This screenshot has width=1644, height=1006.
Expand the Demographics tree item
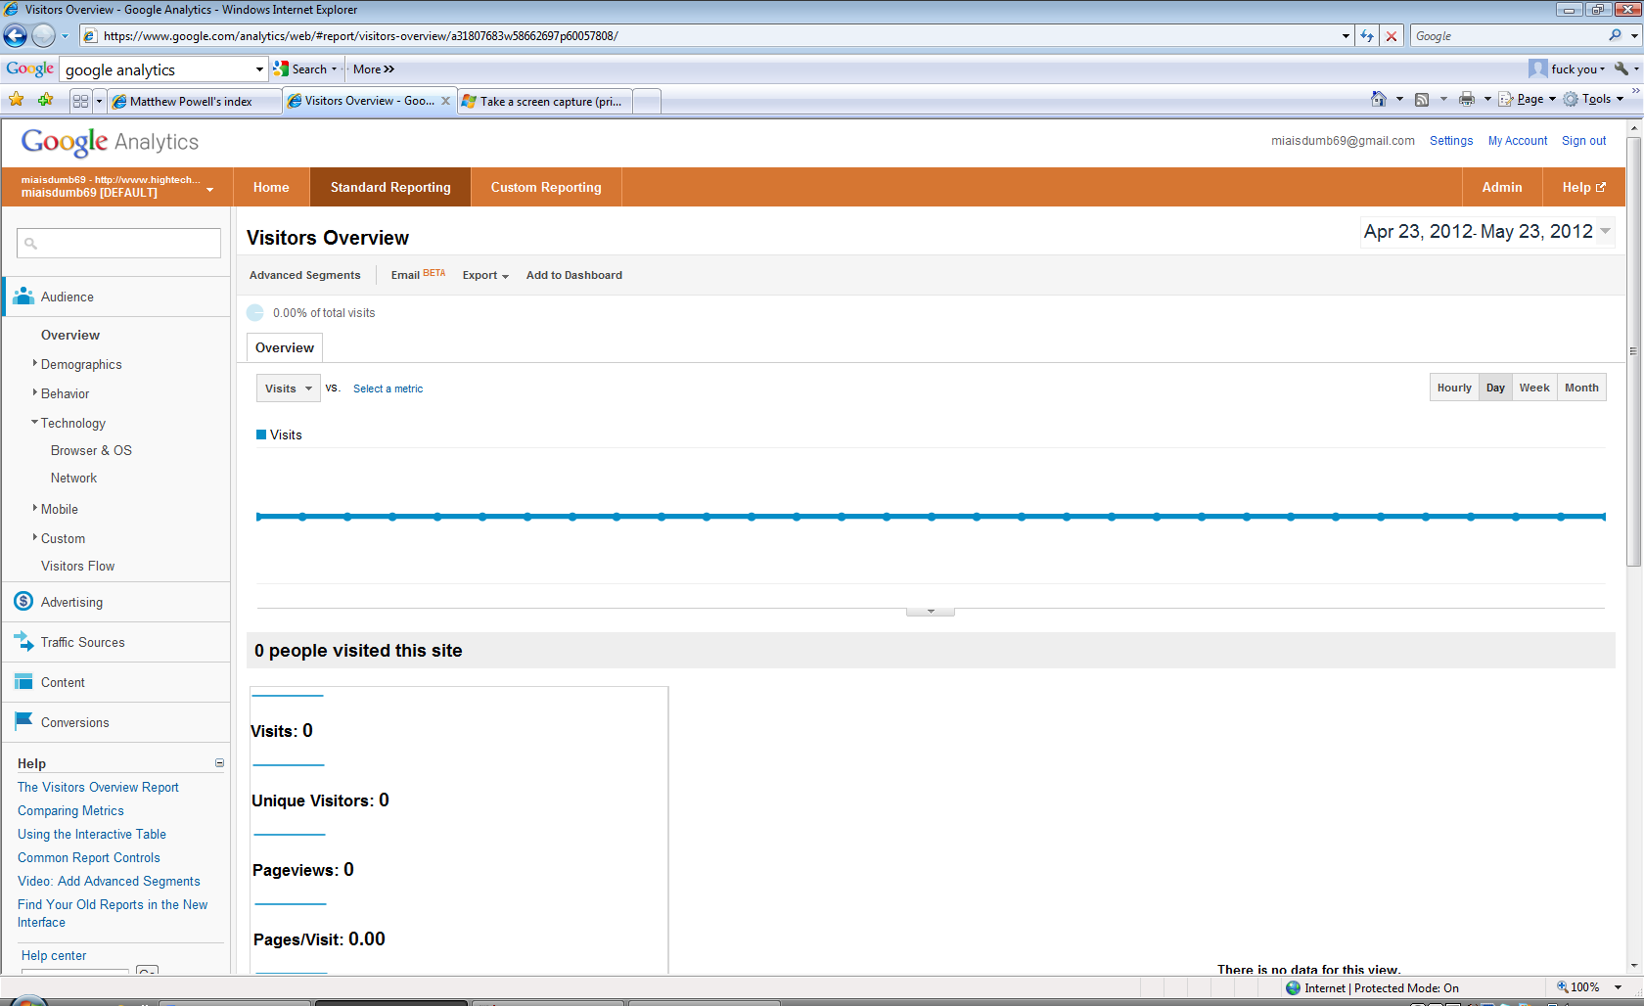(35, 363)
